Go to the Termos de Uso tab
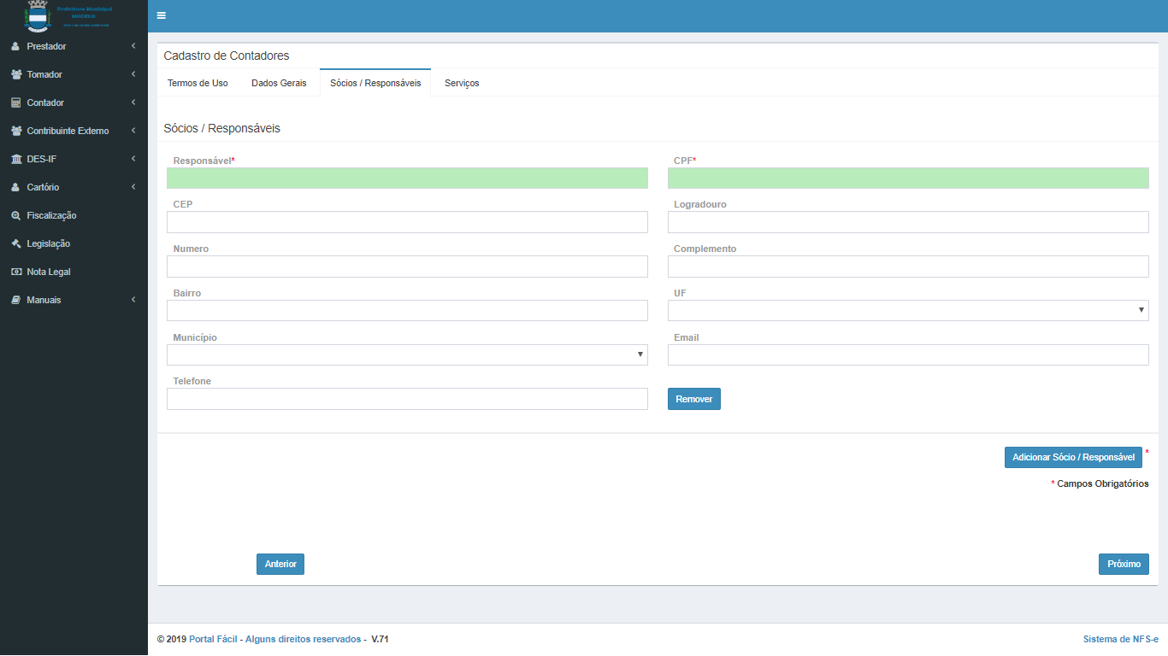The height and width of the screenshot is (656, 1168). point(198,83)
